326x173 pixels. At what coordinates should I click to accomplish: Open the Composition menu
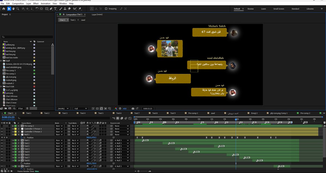(x=18, y=4)
